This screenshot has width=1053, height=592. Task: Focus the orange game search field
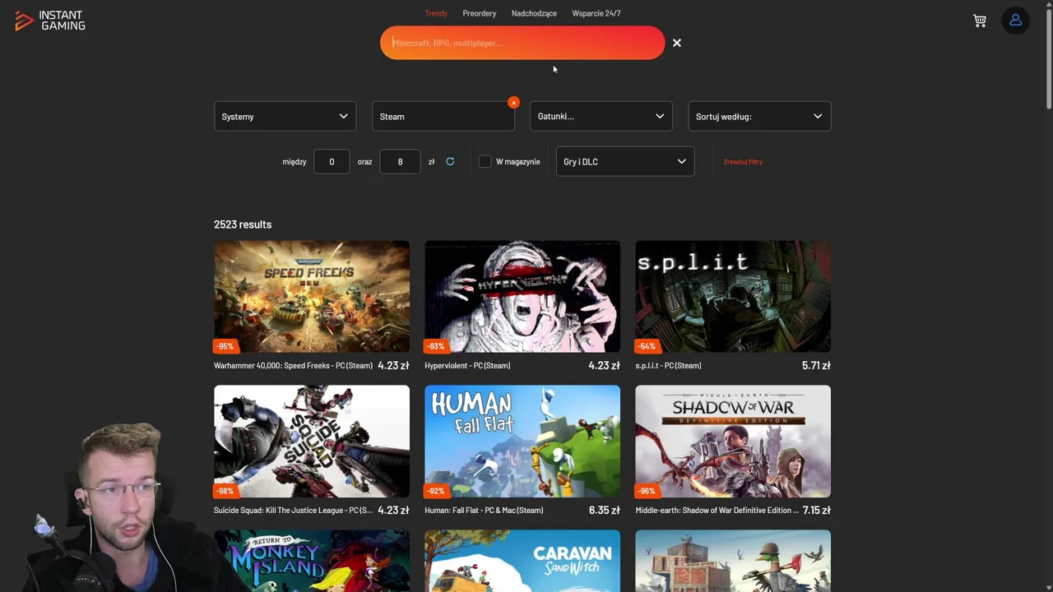tap(522, 43)
